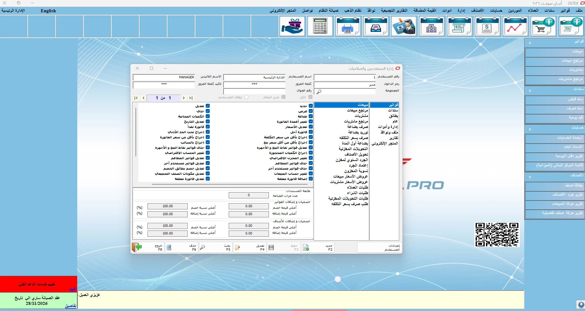Open new sales invoice plus icon

[x=571, y=26]
